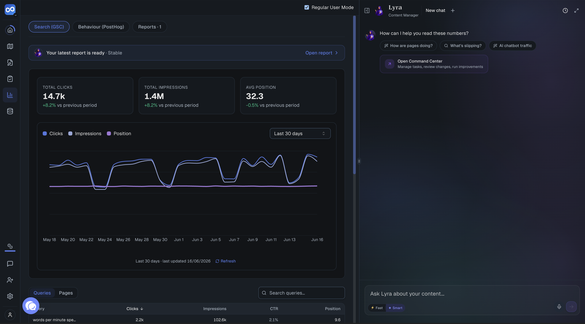Viewport: 585px width, 324px height.
Task: Click the main page vertical scrollbar
Action: pyautogui.click(x=354, y=95)
